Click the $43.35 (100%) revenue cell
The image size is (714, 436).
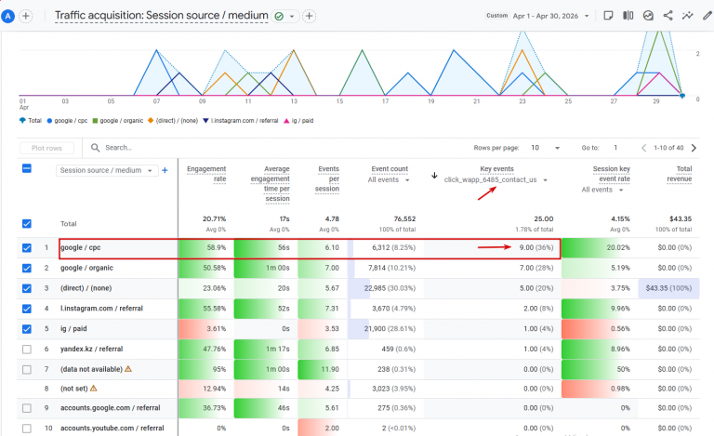(x=668, y=288)
